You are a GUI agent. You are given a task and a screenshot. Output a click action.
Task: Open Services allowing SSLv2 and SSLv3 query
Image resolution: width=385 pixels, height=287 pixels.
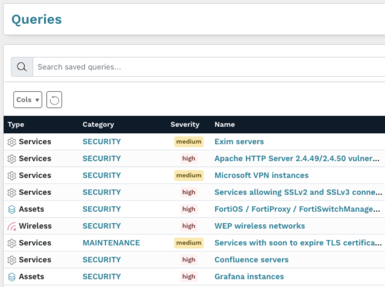coord(298,192)
